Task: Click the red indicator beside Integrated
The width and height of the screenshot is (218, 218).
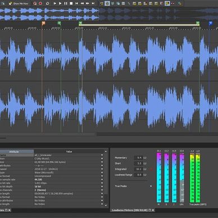Action: (x=151, y=169)
